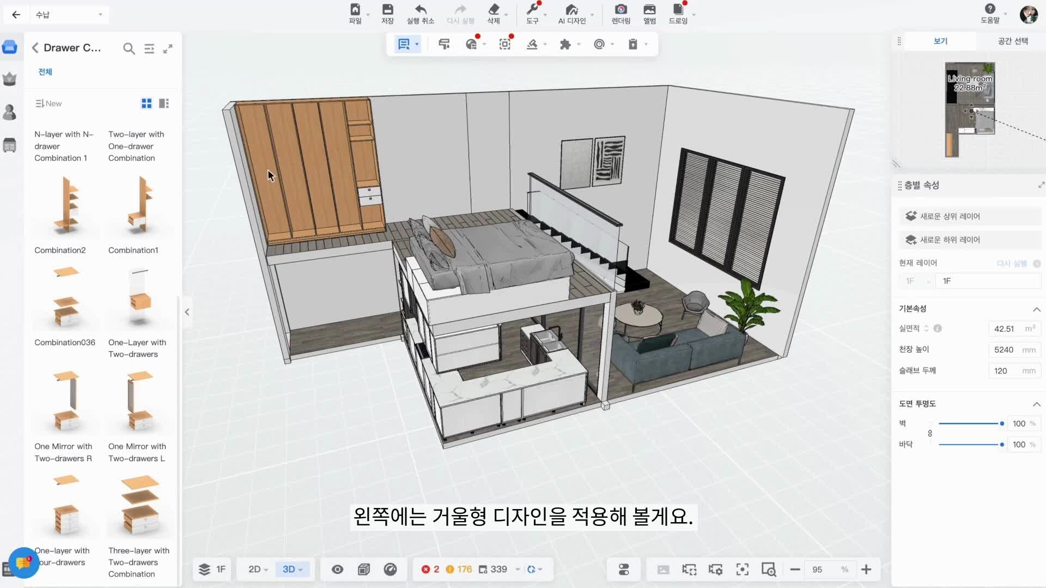The height and width of the screenshot is (588, 1046).
Task: Open the Album (앨범) icon
Action: 649,10
